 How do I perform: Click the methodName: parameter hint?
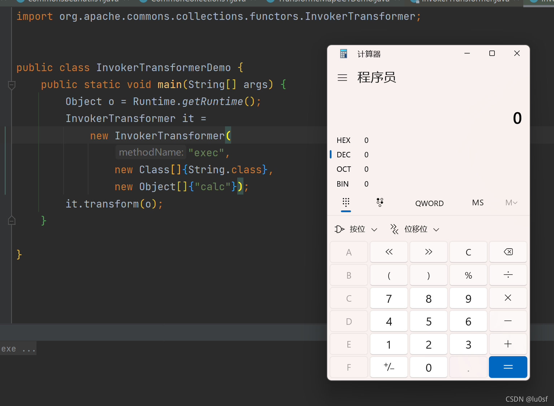tap(151, 152)
